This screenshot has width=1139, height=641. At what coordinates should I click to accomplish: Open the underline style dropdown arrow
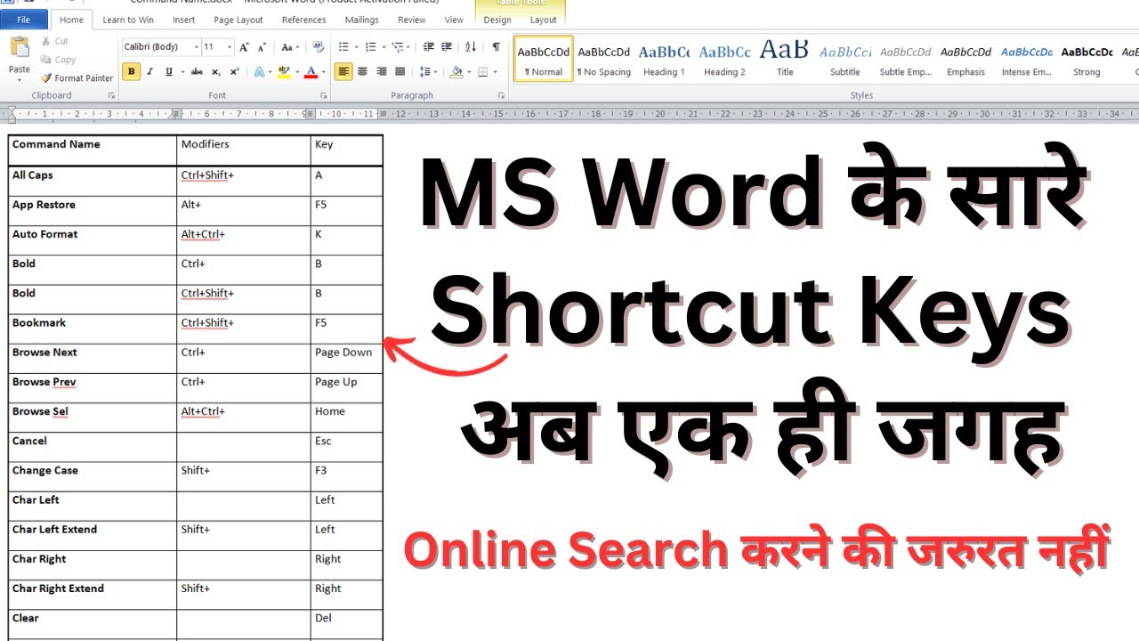tap(182, 72)
